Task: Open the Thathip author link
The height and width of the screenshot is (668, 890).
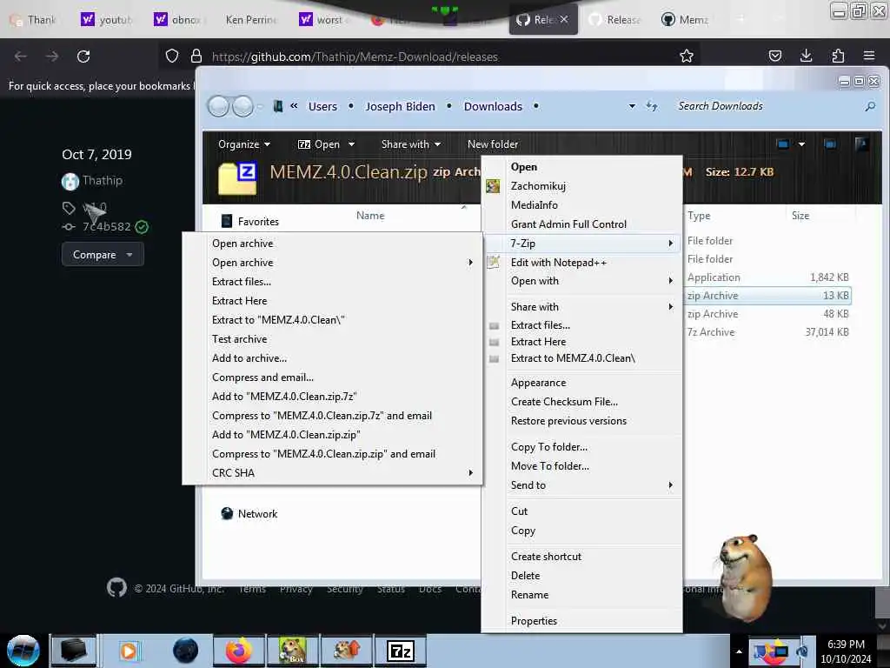Action: (103, 180)
